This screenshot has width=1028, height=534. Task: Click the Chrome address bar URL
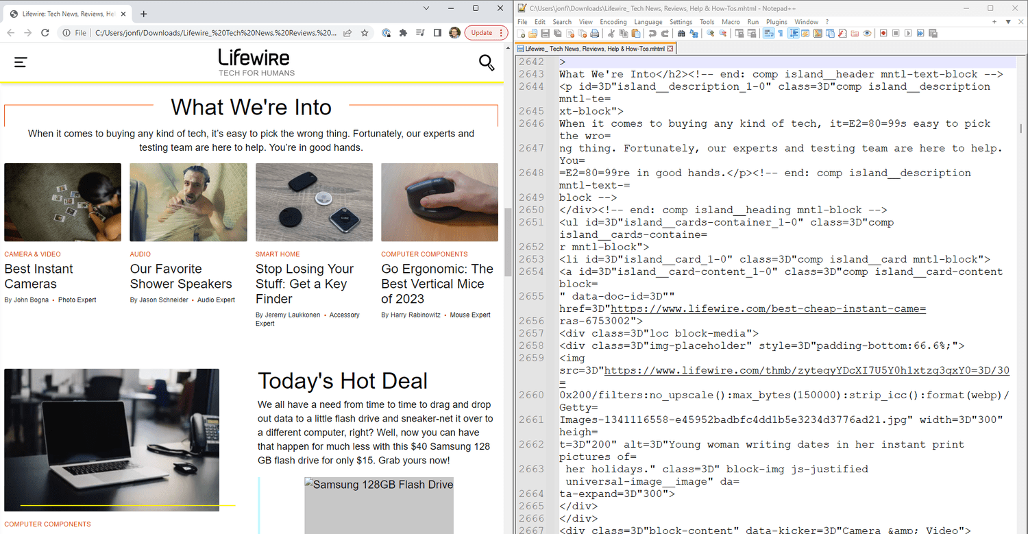(216, 32)
